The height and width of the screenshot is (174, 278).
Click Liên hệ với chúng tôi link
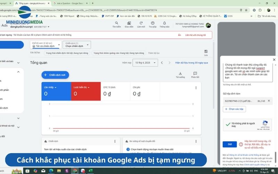pos(196,35)
